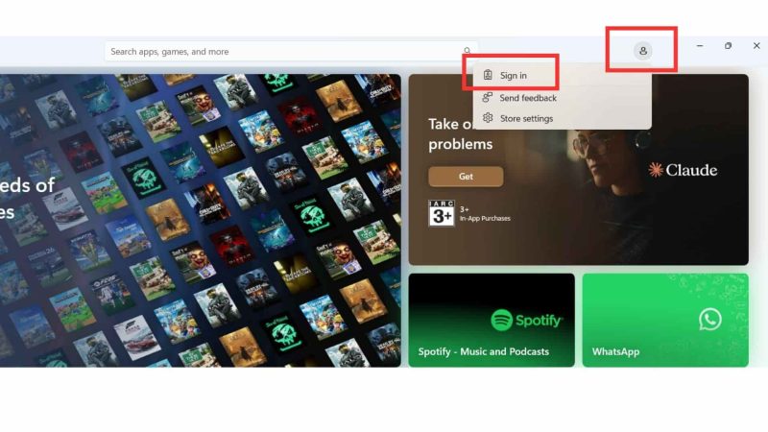Viewport: 768px width, 432px height.
Task: Click the Claude logo in banner
Action: (x=683, y=170)
